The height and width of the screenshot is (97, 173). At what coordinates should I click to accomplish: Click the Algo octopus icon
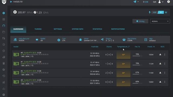pos(146,40)
